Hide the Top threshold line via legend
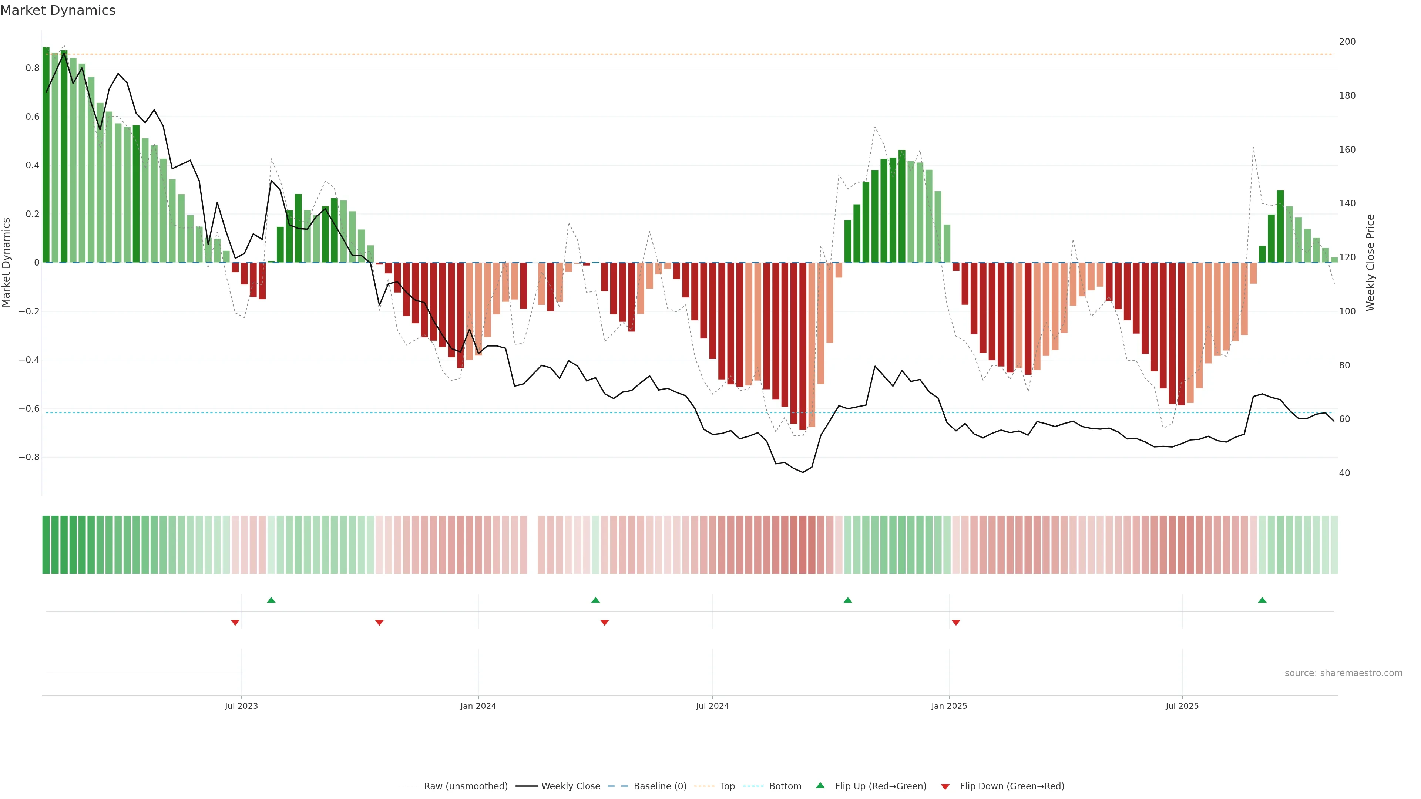1421x799 pixels. (727, 786)
